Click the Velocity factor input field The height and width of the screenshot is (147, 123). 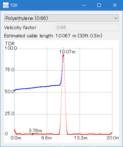tap(87, 27)
